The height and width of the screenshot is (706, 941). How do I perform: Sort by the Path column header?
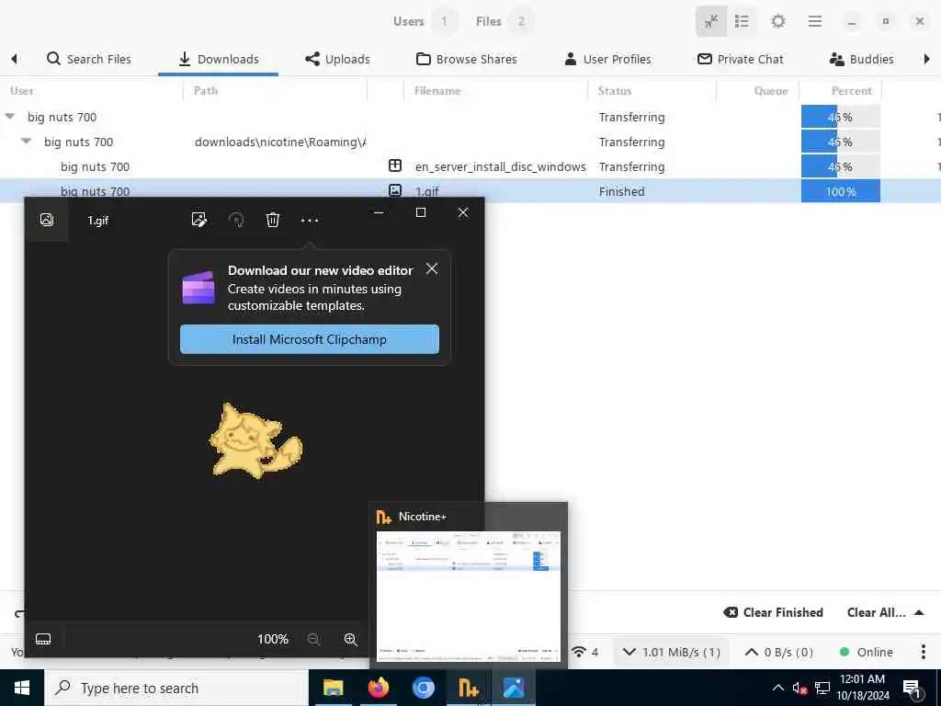275,91
